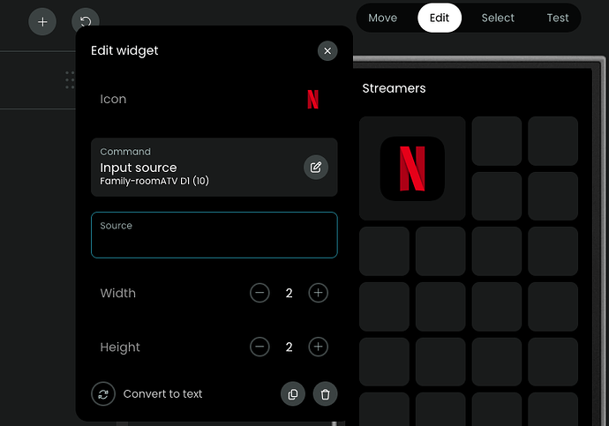Select the Edit mode tab
The height and width of the screenshot is (426, 609).
(440, 19)
